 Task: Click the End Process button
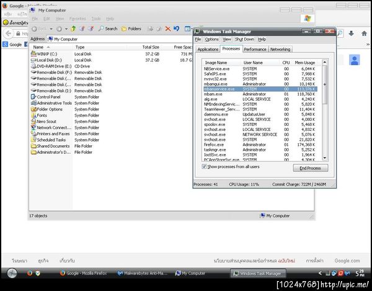[x=311, y=168]
